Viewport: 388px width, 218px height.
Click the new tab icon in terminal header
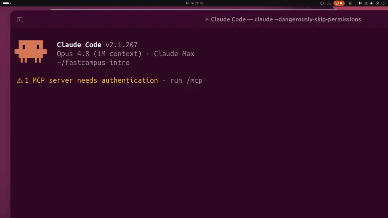pos(19,19)
